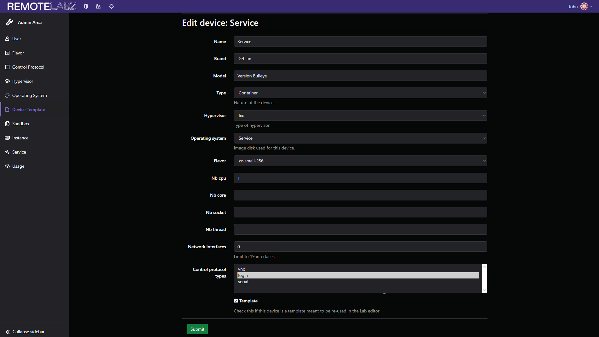Open the Type dropdown showing Container
The image size is (599, 337).
click(x=360, y=93)
